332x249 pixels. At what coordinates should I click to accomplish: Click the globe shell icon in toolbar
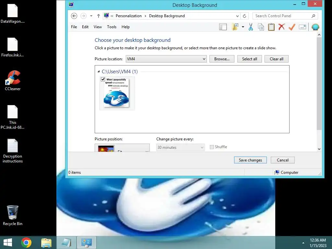(315, 27)
